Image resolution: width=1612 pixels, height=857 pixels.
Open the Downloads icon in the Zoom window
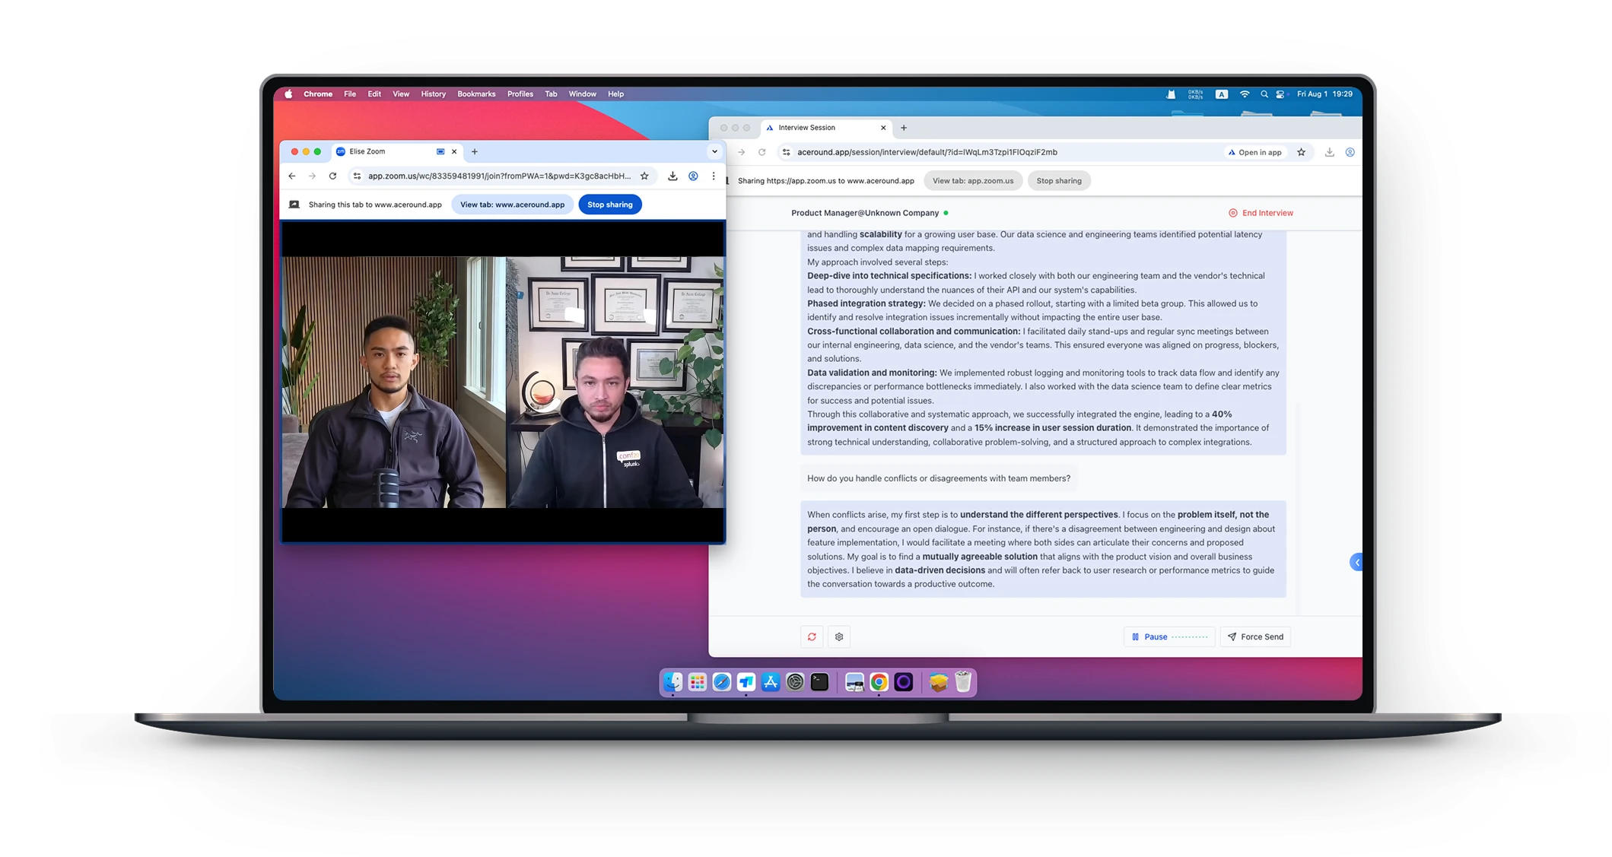click(x=672, y=176)
